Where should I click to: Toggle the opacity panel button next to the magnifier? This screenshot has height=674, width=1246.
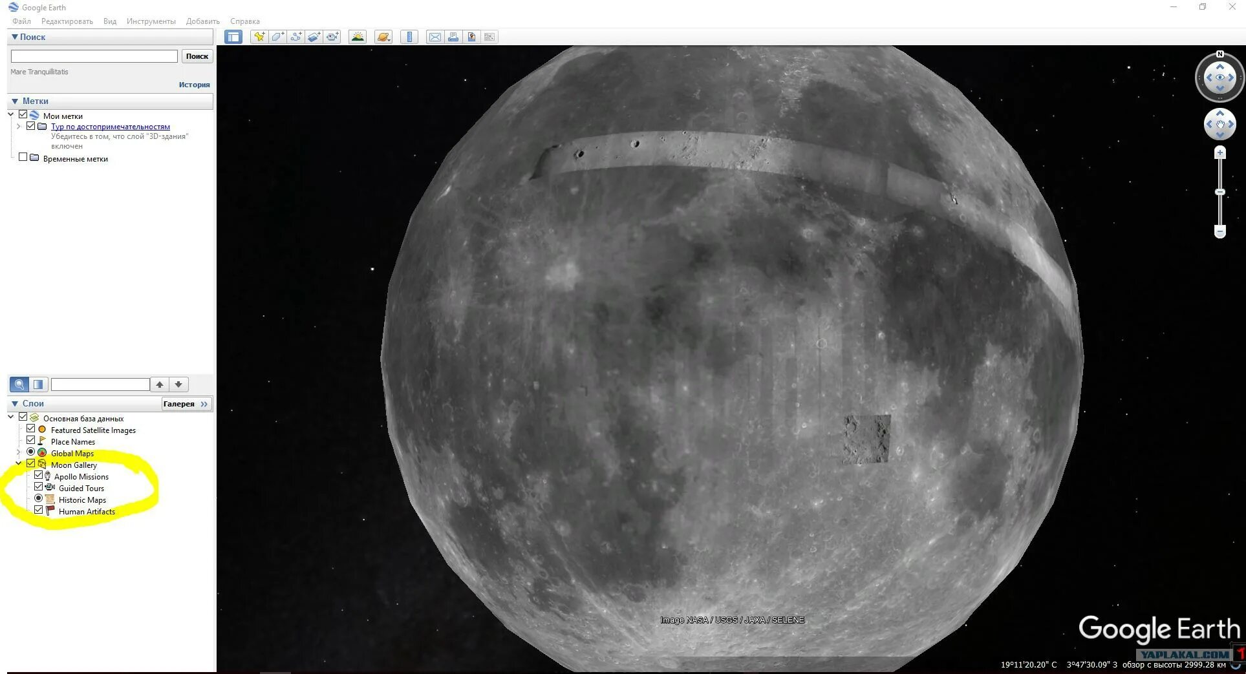[38, 384]
